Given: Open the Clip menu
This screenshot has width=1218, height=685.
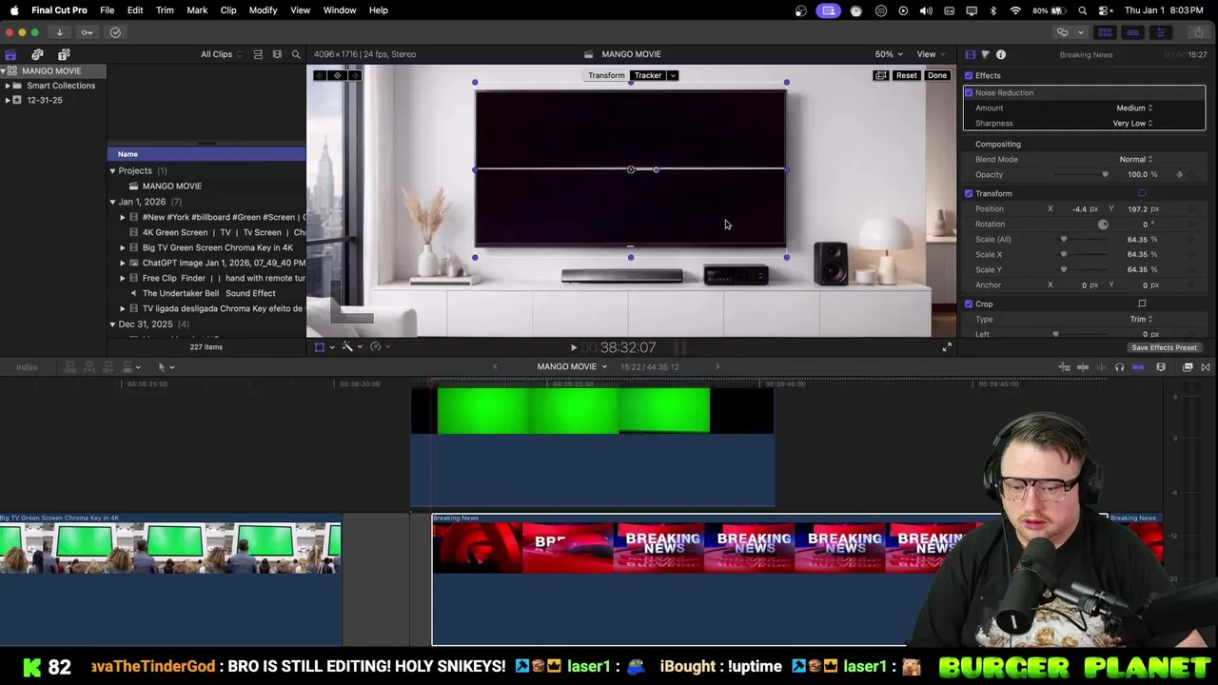Looking at the screenshot, I should (228, 10).
